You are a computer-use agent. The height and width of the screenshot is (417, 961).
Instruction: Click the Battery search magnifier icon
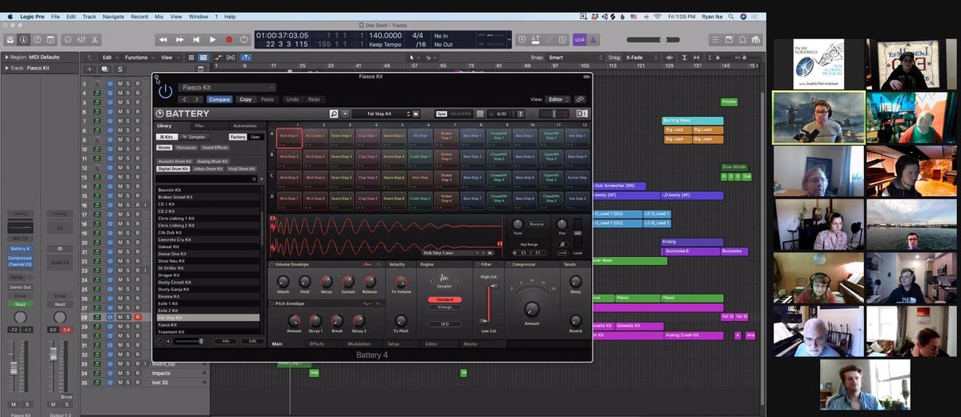click(334, 114)
